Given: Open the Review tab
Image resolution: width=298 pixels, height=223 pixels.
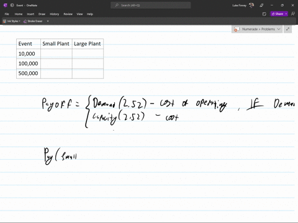Looking at the screenshot, I should pos(68,14).
